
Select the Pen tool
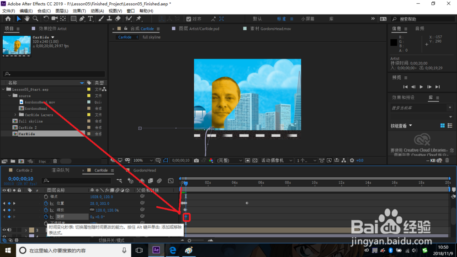(x=82, y=19)
